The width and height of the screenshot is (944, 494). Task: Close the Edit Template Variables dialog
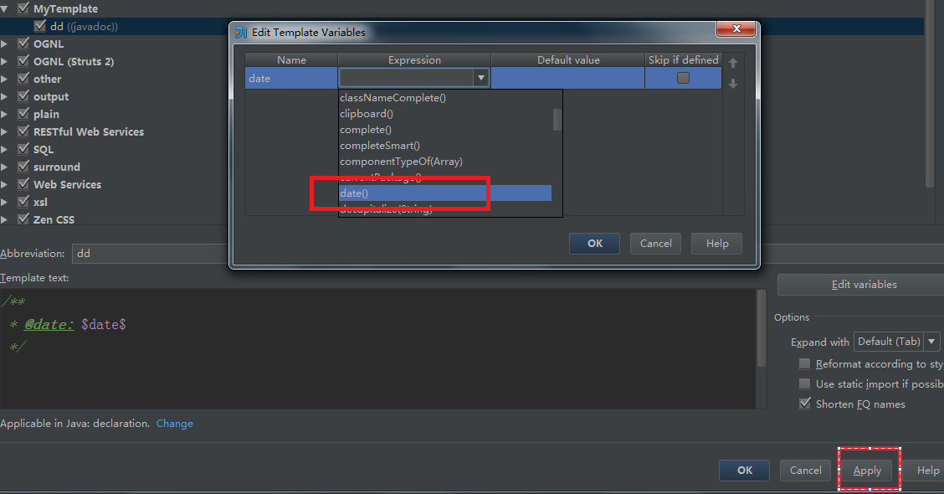736,28
